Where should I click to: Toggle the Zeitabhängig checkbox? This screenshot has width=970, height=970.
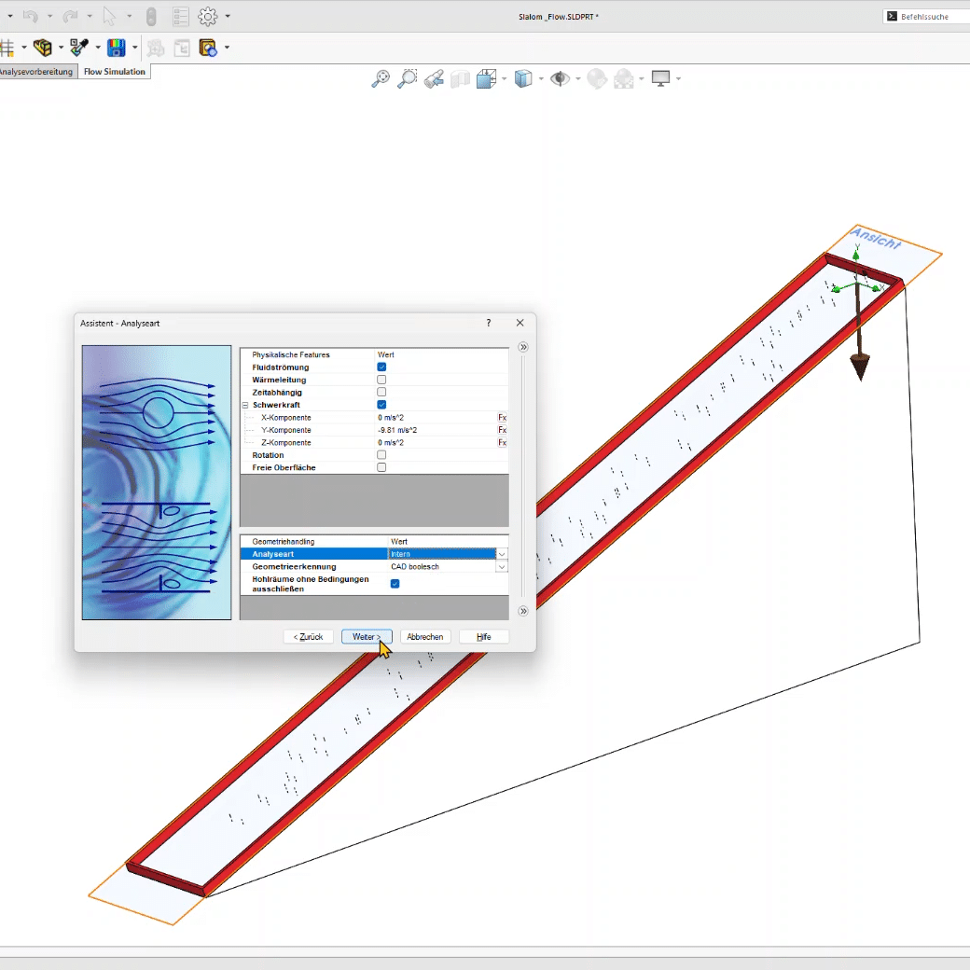[381, 393]
